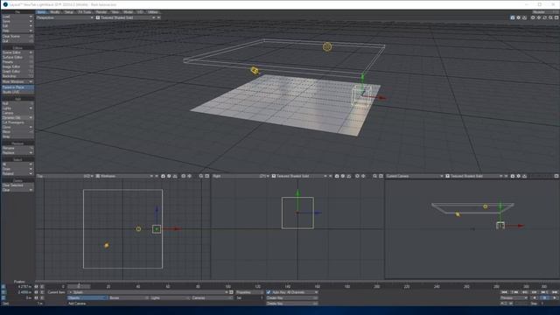Image resolution: width=560 pixels, height=315 pixels.
Task: Jump to first frame with rewind transport button
Action: tap(505, 292)
